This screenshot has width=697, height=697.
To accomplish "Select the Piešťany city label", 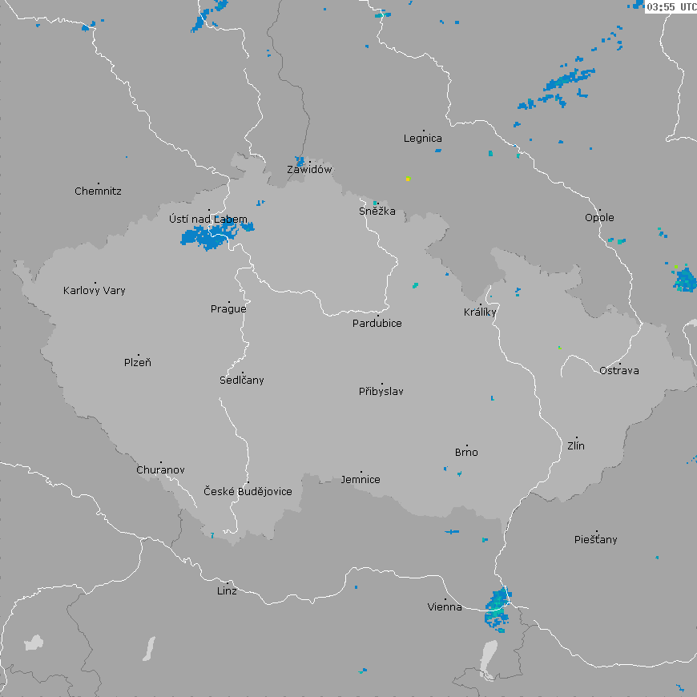I will coord(596,540).
